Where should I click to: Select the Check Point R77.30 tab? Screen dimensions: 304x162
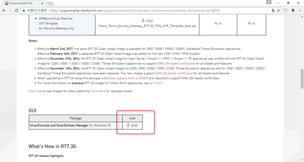point(23,3)
